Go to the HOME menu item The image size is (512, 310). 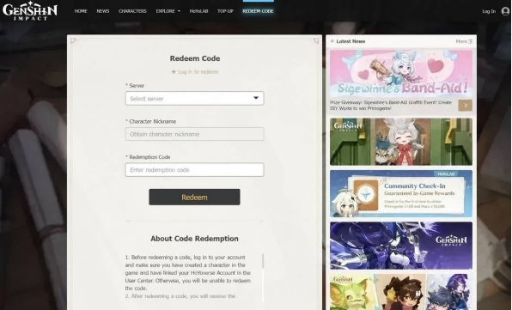tap(81, 11)
